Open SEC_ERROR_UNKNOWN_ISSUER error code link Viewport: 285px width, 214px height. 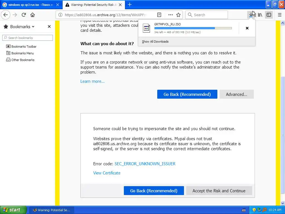coord(145,164)
